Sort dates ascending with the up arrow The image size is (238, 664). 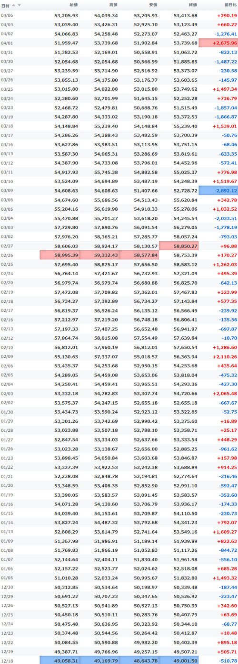point(13,5)
